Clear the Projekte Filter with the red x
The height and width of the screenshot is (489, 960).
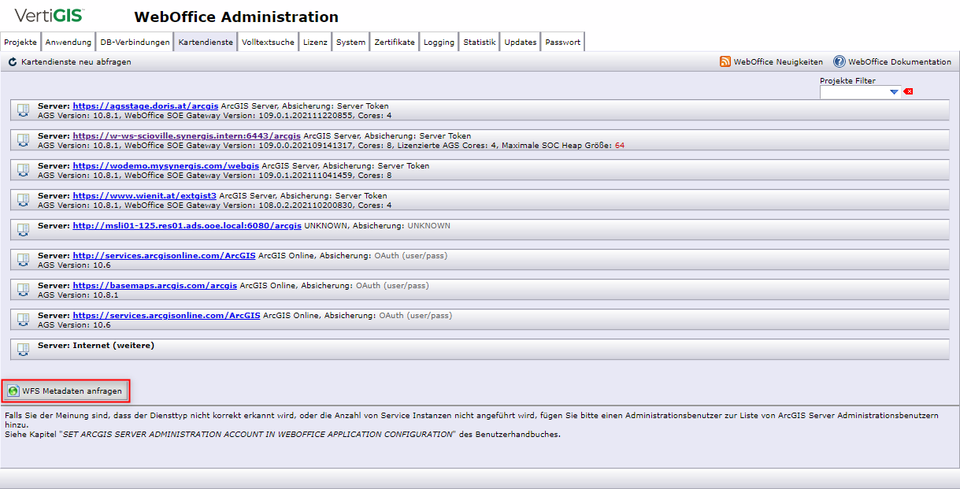pyautogui.click(x=908, y=91)
